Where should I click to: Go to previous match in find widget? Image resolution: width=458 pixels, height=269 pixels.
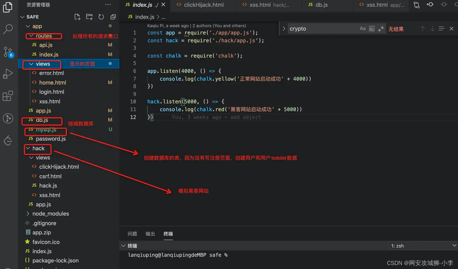pyautogui.click(x=423, y=29)
